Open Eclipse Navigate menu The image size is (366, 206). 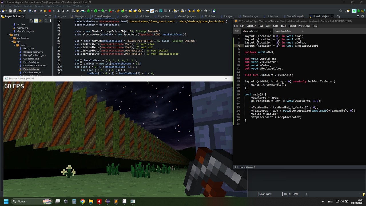click(40, 6)
